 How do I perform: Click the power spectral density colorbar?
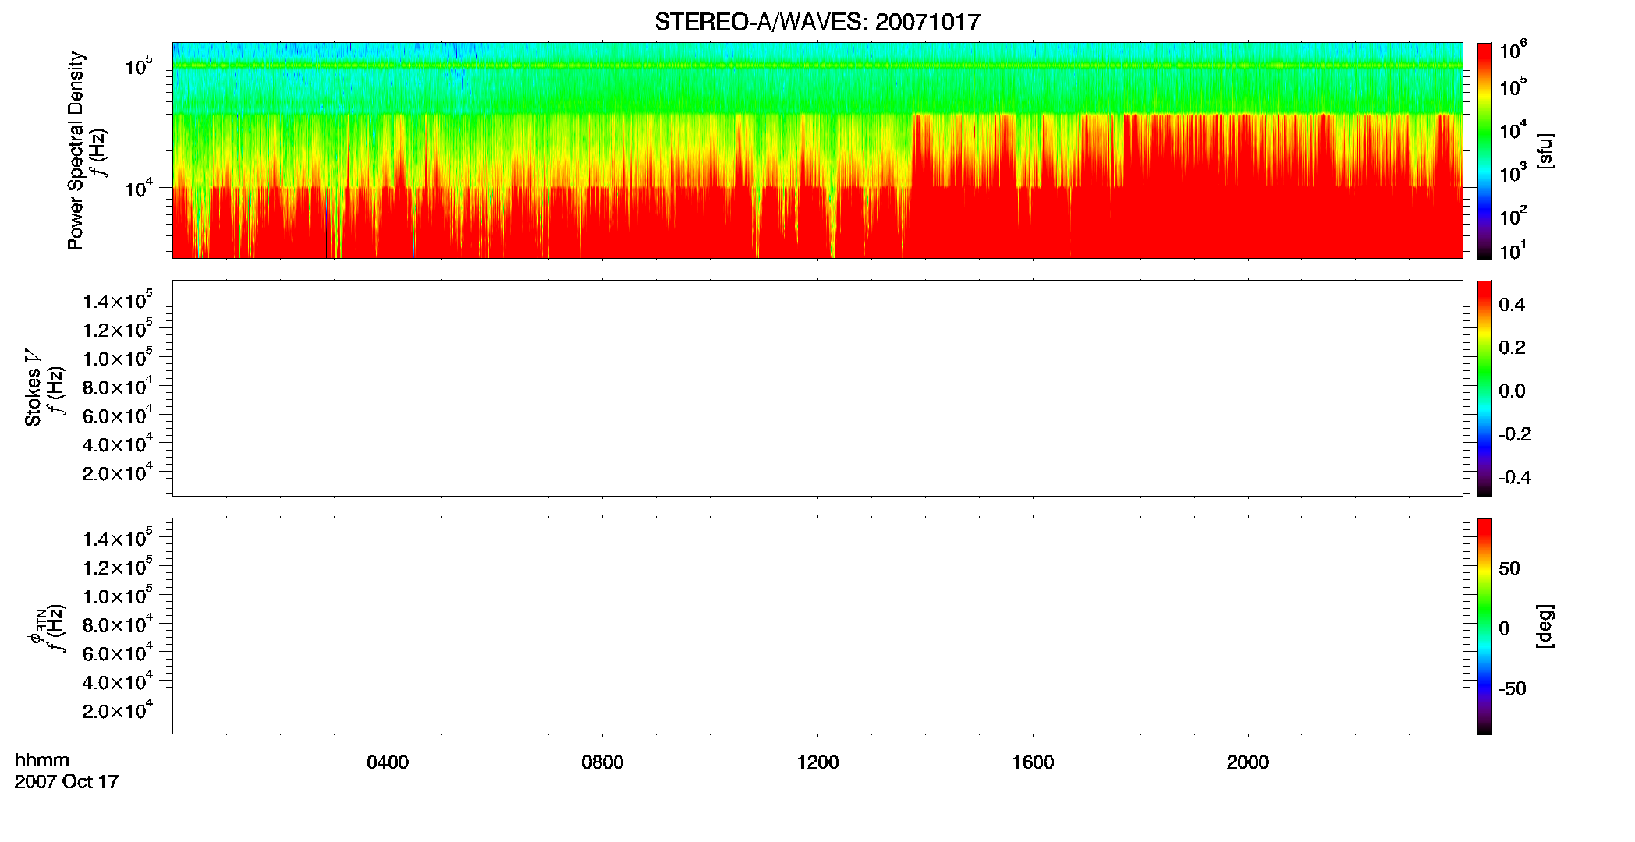1484,150
